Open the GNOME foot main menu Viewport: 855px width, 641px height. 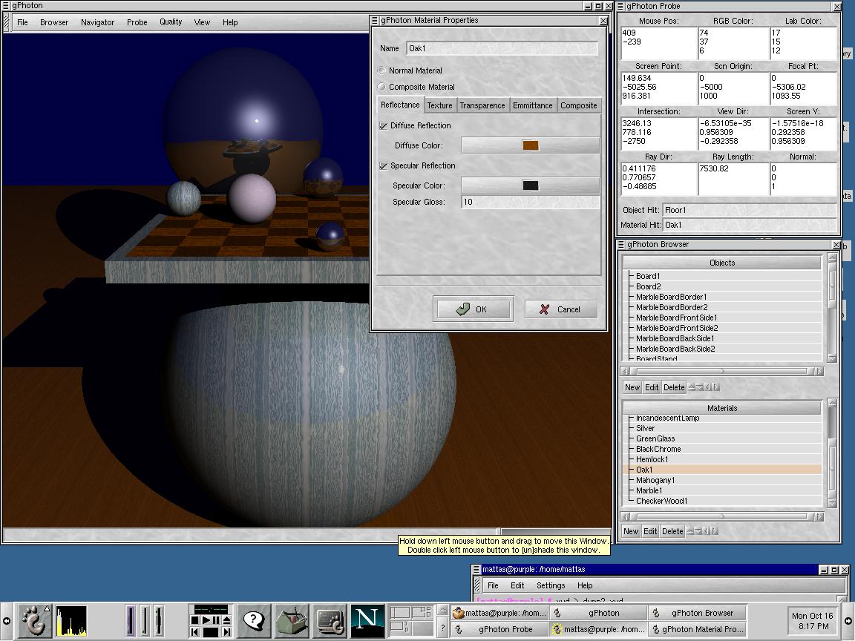click(x=34, y=620)
